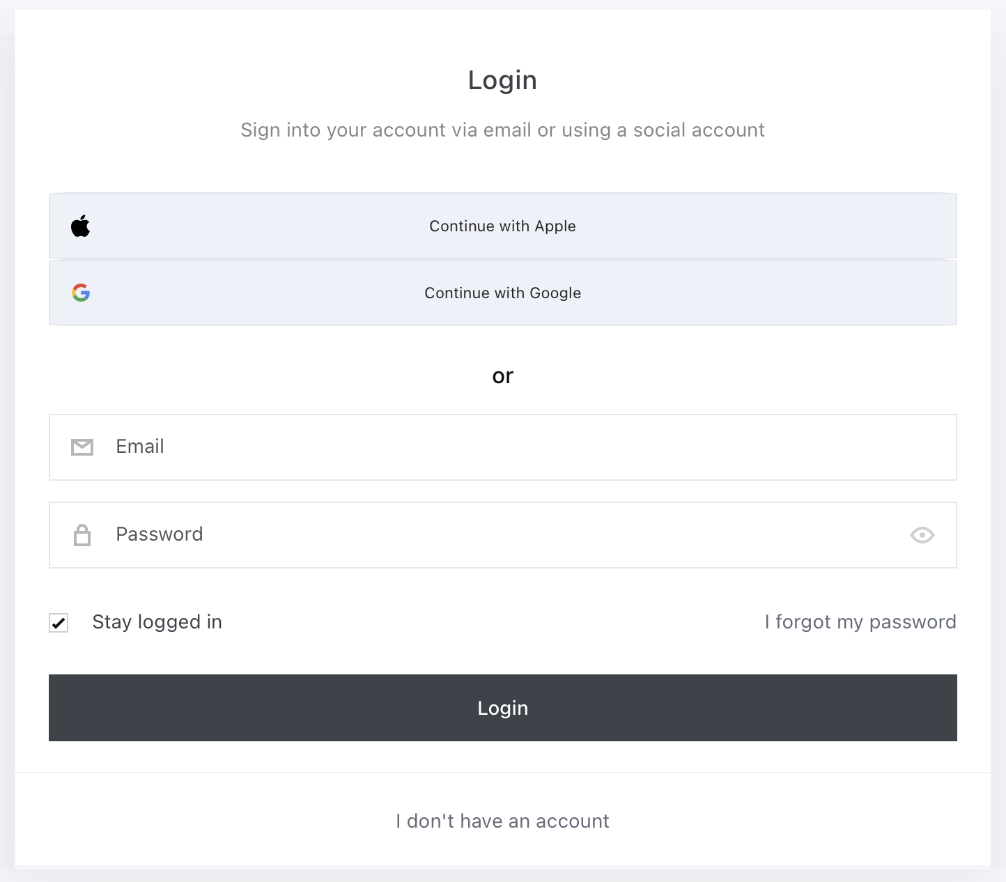The image size is (1006, 882).
Task: Uncheck the Stay logged in checkbox
Action: tap(59, 622)
